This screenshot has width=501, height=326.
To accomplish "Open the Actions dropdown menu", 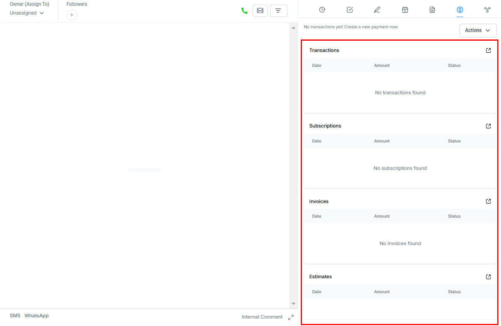I will [x=478, y=30].
